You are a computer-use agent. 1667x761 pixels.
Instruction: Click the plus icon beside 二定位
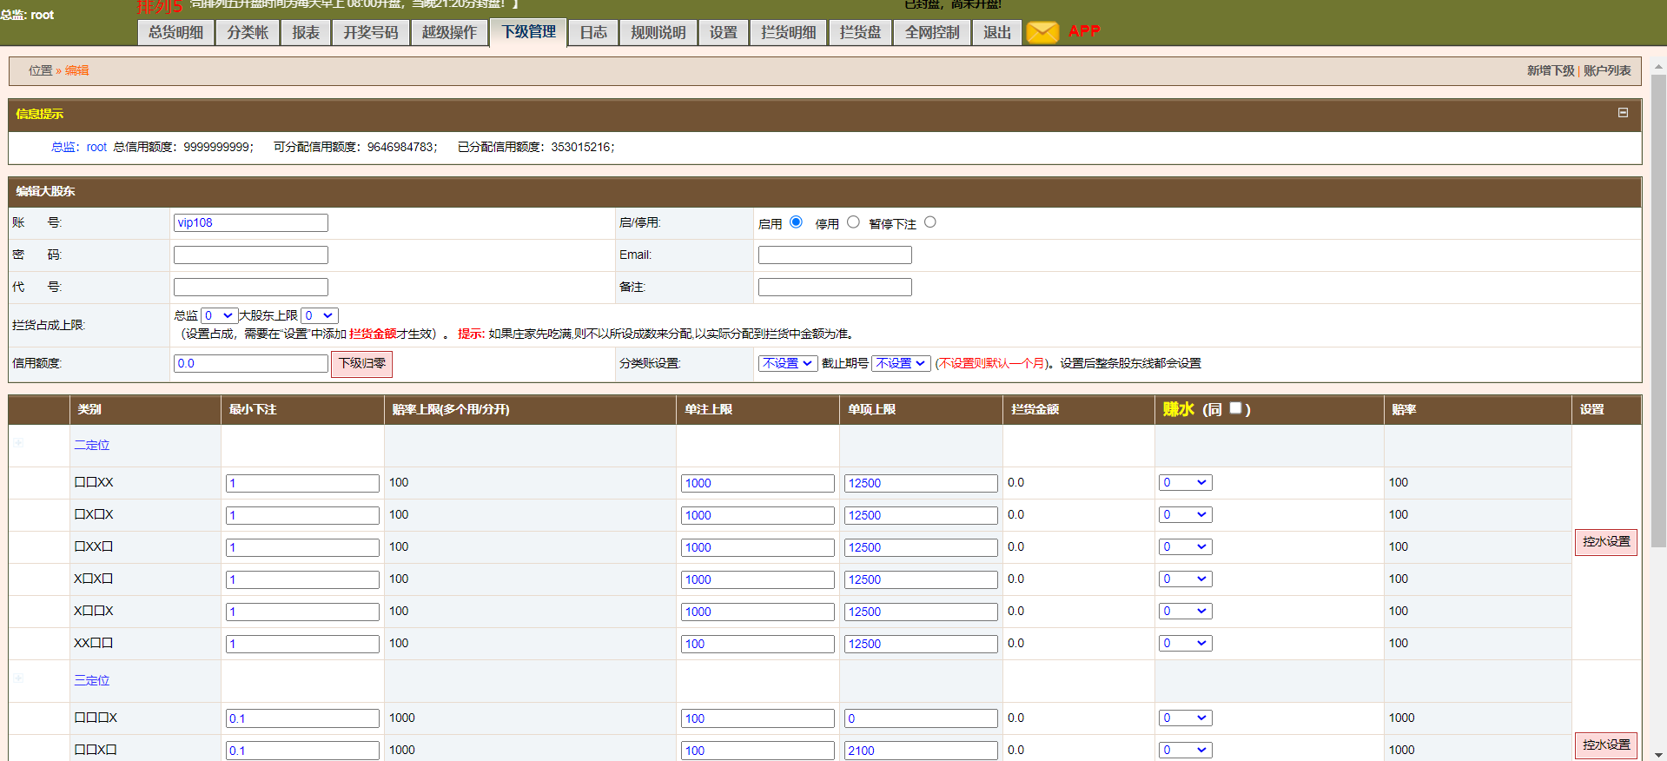tap(18, 443)
